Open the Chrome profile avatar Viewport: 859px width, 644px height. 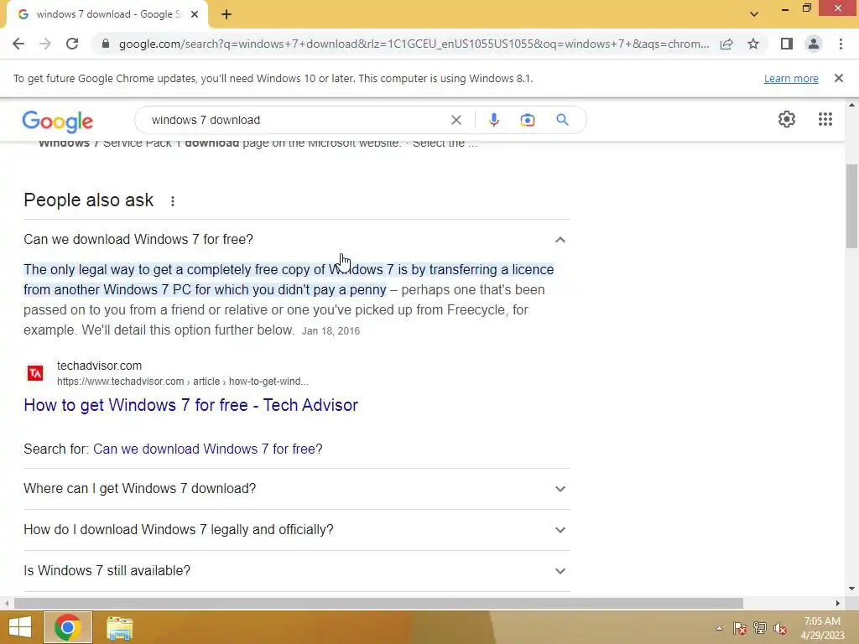[814, 44]
